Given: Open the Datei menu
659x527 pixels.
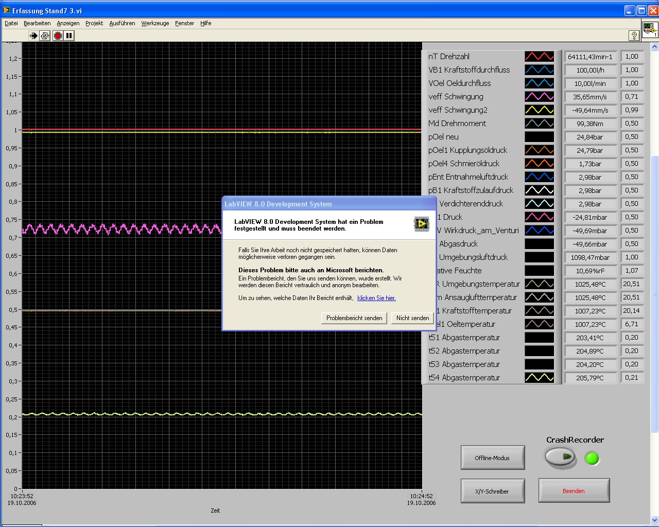Looking at the screenshot, I should point(11,23).
